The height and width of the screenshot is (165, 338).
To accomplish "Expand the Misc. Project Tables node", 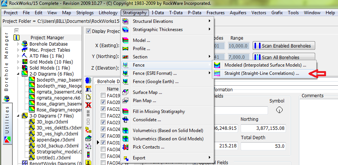I will pyautogui.click(x=18, y=50).
